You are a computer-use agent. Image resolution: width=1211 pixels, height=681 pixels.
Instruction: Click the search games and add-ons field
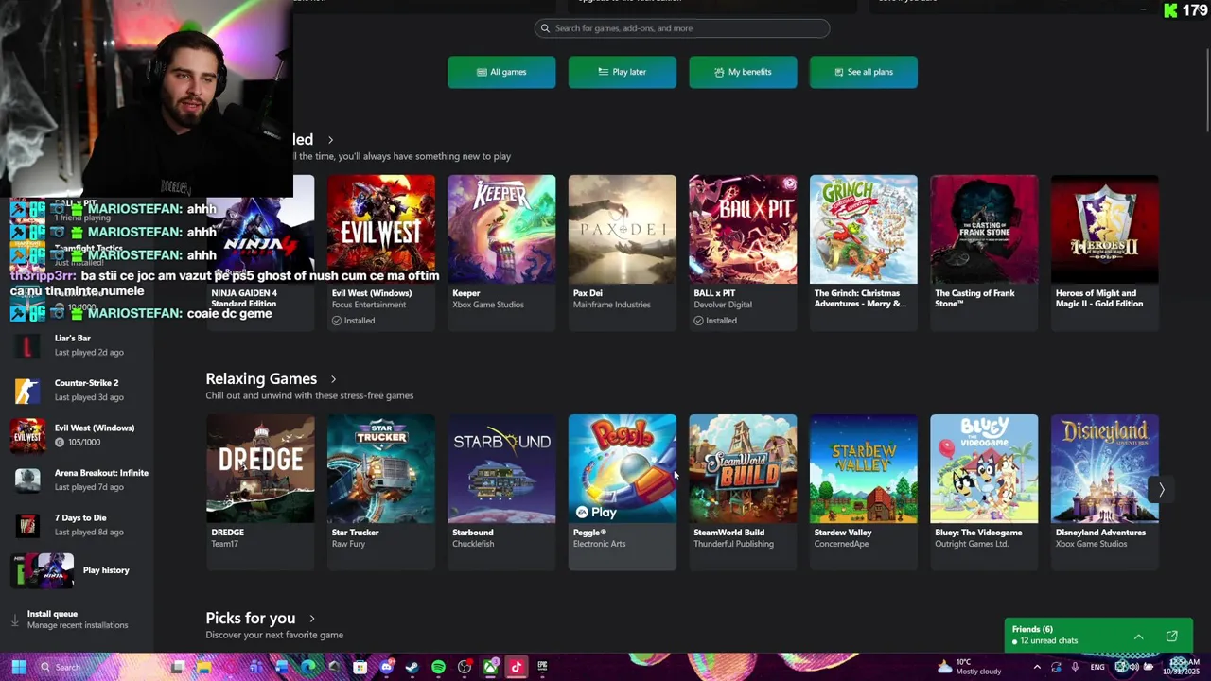682,28
